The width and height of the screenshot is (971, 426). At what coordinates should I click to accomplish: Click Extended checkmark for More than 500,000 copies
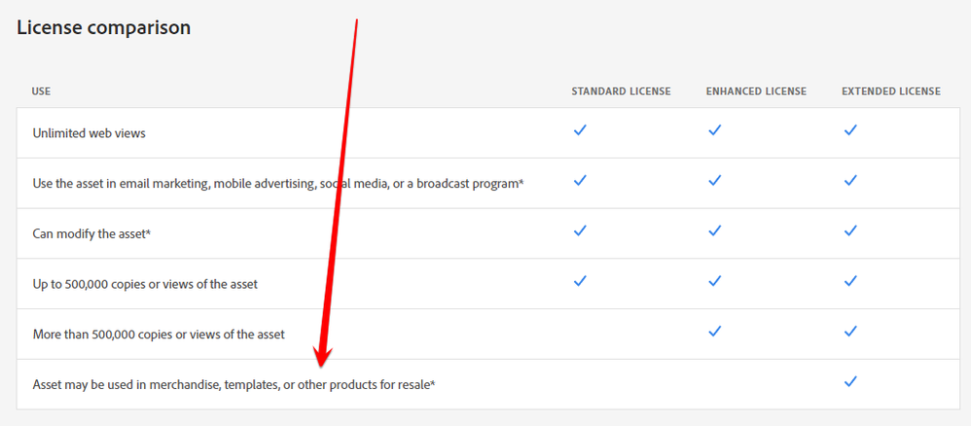850,332
